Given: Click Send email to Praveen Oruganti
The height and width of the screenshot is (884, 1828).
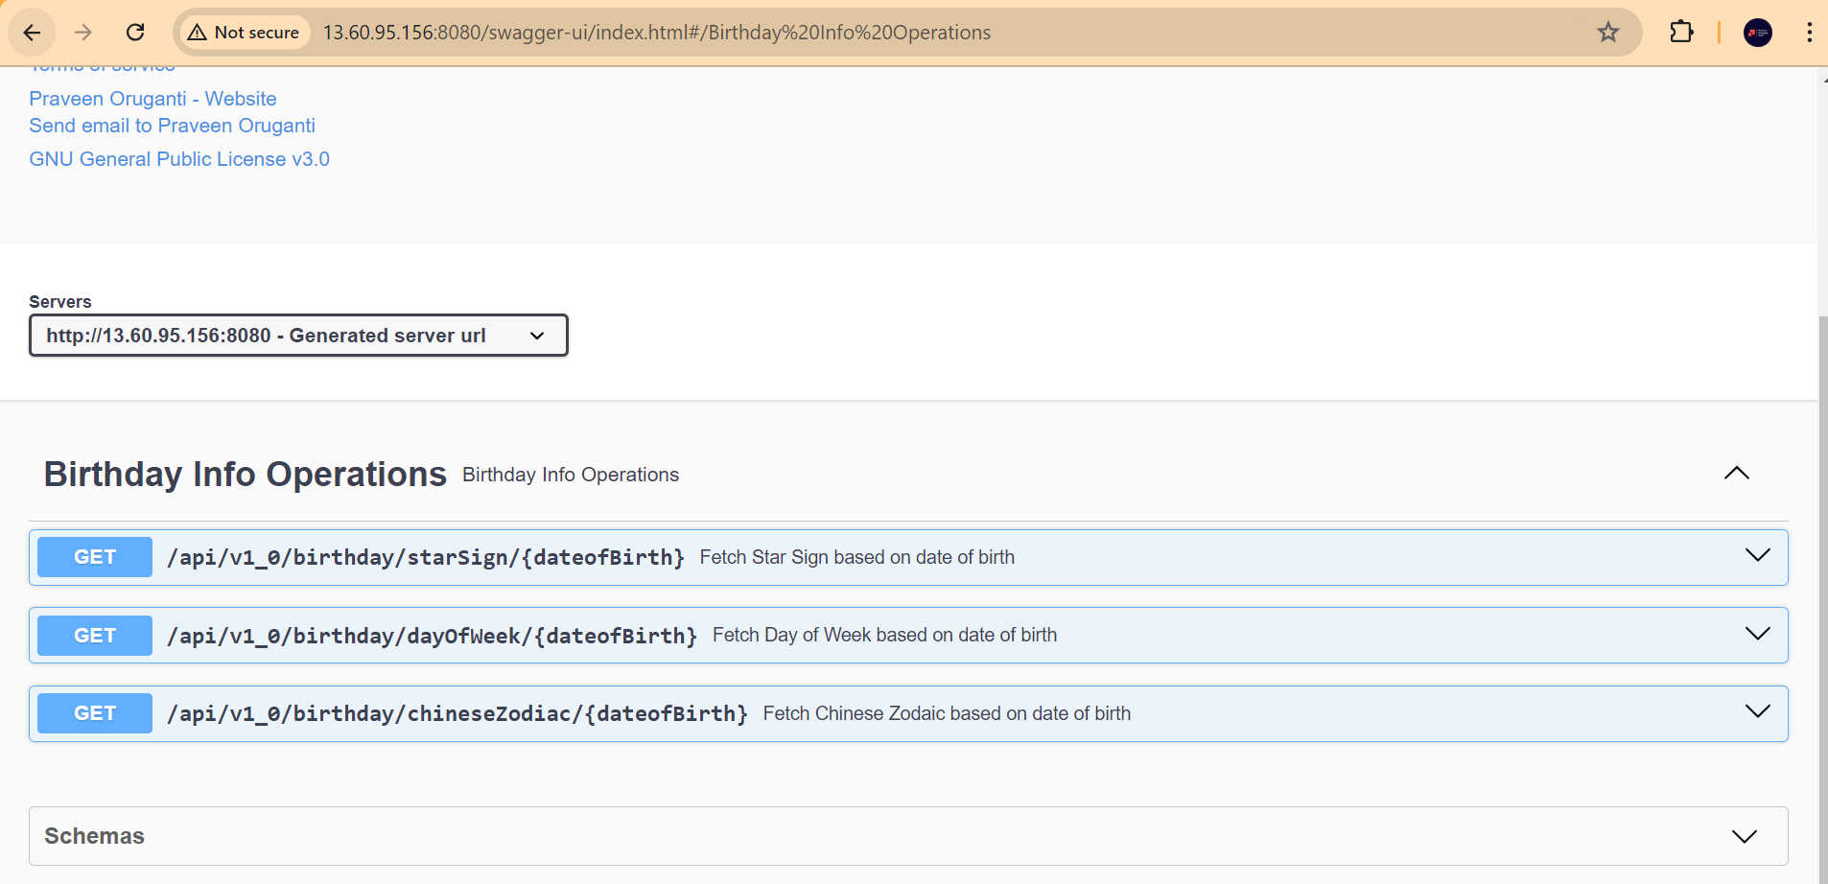Looking at the screenshot, I should [172, 126].
